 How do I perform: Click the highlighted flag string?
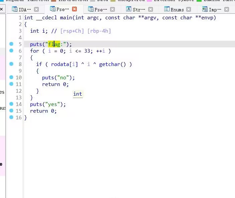[54, 44]
